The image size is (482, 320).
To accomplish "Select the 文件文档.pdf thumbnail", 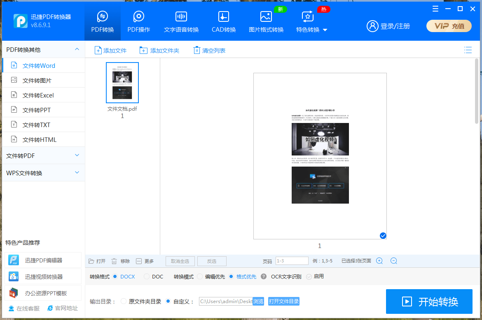I will coord(122,82).
